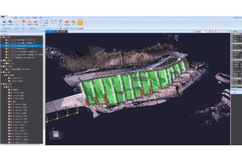
Task: Open the second tab beside the 3D tab
Action: 63,31
